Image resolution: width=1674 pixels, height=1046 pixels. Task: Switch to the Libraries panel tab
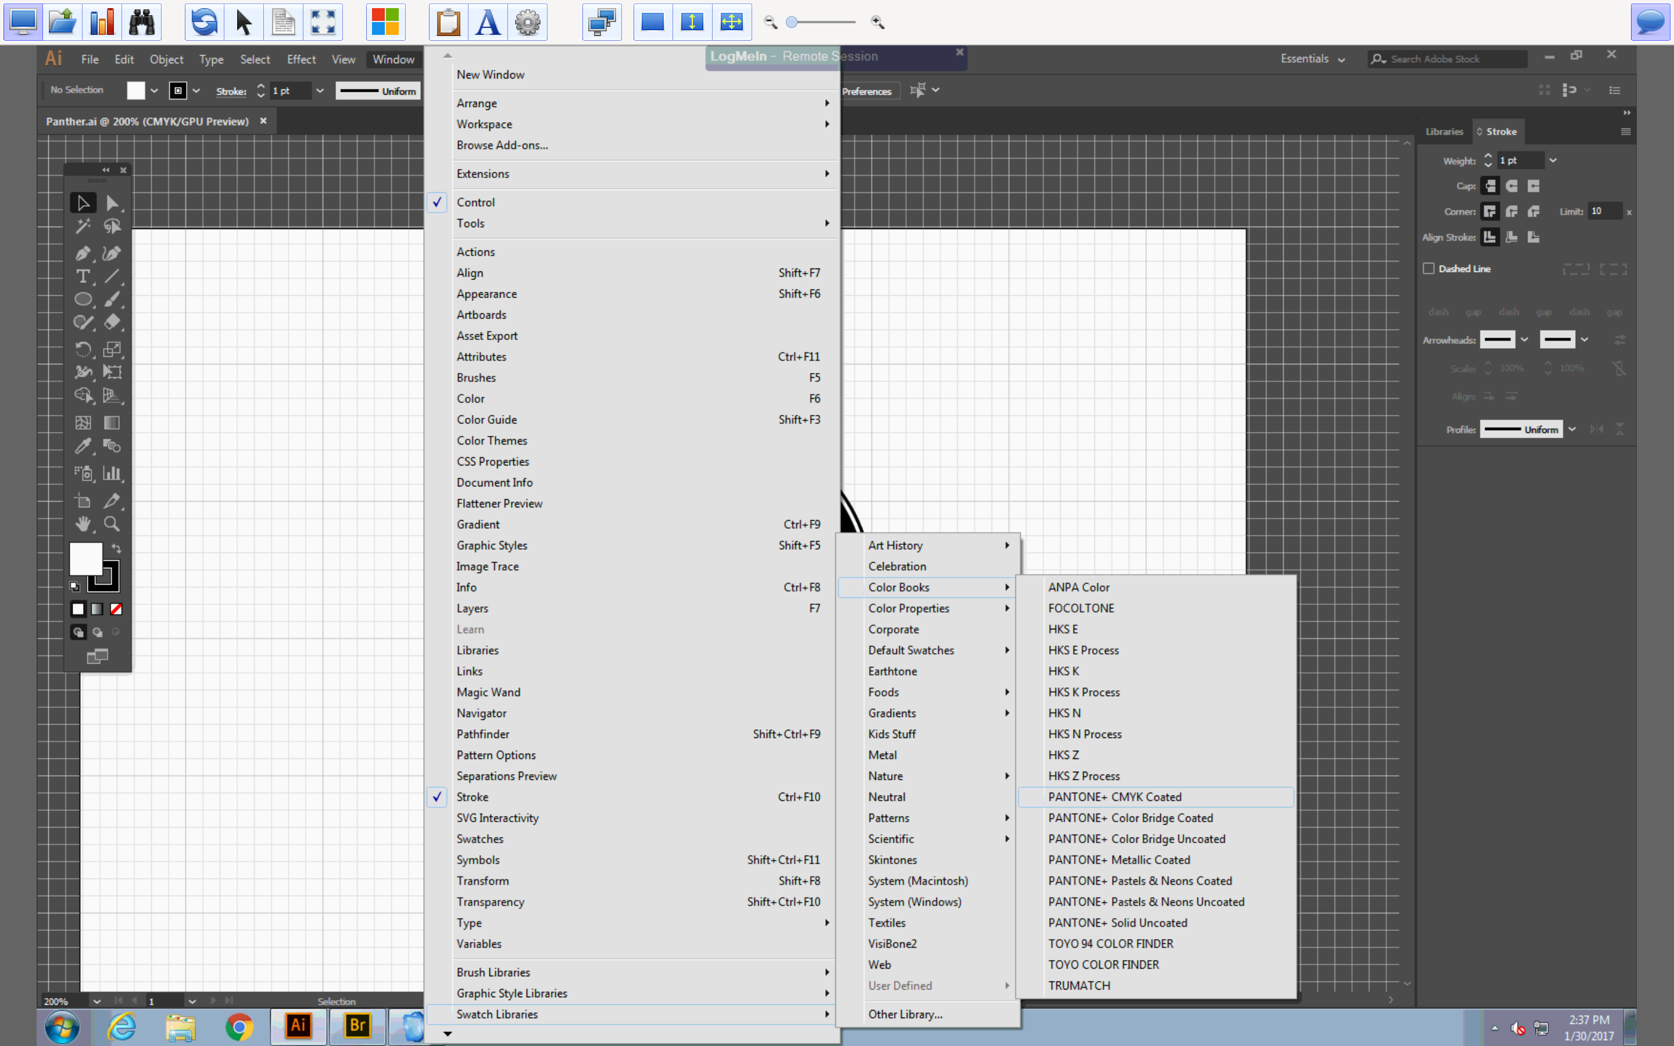(x=1444, y=131)
